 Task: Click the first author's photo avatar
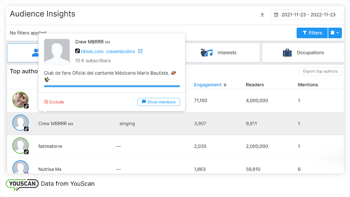coord(21,100)
